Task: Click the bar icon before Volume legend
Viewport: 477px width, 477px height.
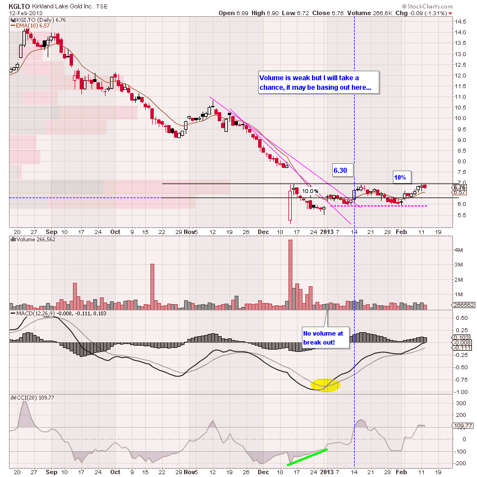Action: click(x=13, y=240)
